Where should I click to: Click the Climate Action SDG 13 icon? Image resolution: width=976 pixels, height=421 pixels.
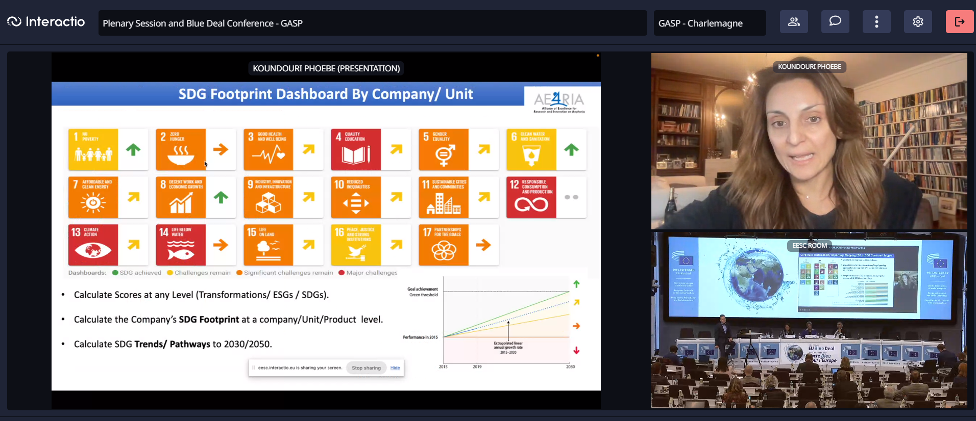93,245
